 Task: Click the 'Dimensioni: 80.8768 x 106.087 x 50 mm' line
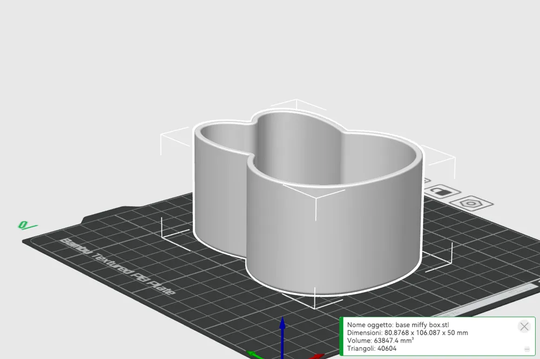click(407, 333)
